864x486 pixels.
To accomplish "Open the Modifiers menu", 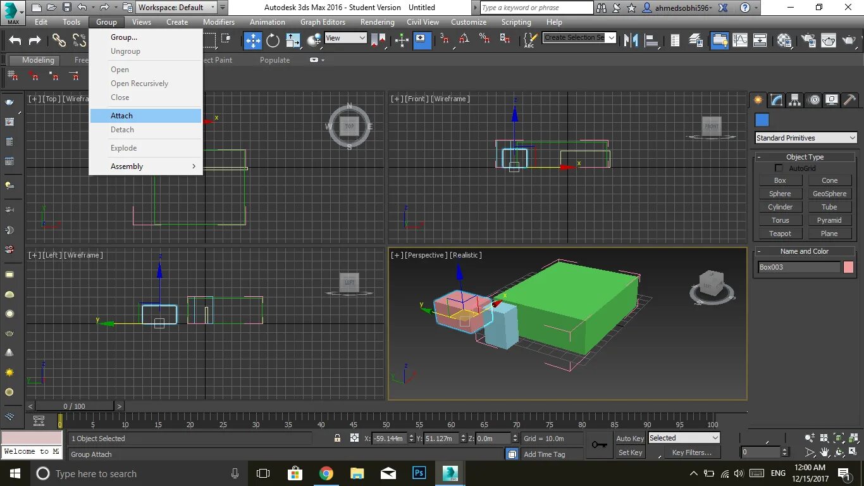I will coord(219,22).
